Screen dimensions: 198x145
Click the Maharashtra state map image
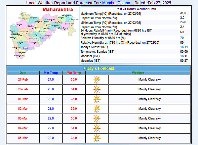(x=43, y=35)
